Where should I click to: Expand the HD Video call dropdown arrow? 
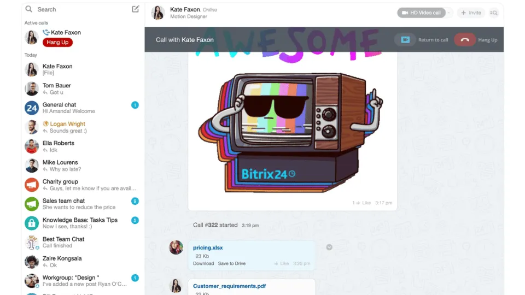(448, 13)
